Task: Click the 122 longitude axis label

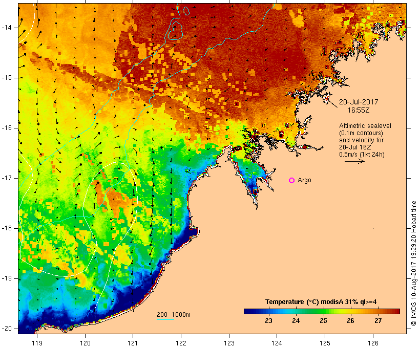Action: click(181, 343)
